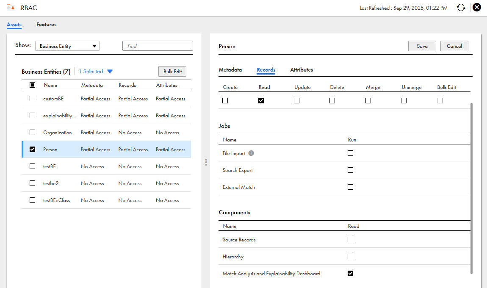This screenshot has height=288, width=487.
Task: Click the Bulk Edit button
Action: pos(172,72)
